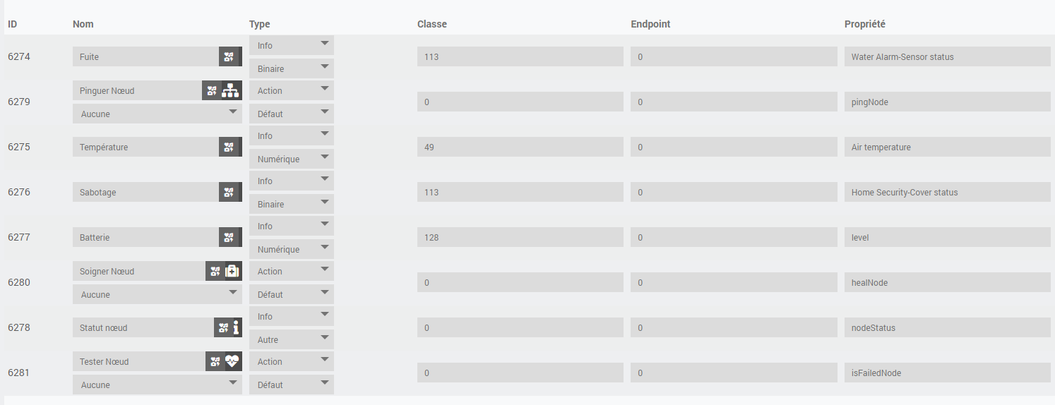The height and width of the screenshot is (405, 1055).
Task: Edit the Sabotage name field
Action: pyautogui.click(x=145, y=192)
